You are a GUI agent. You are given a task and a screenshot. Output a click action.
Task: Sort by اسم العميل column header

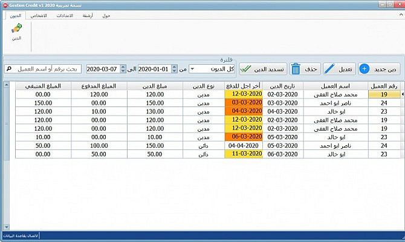pos(335,86)
